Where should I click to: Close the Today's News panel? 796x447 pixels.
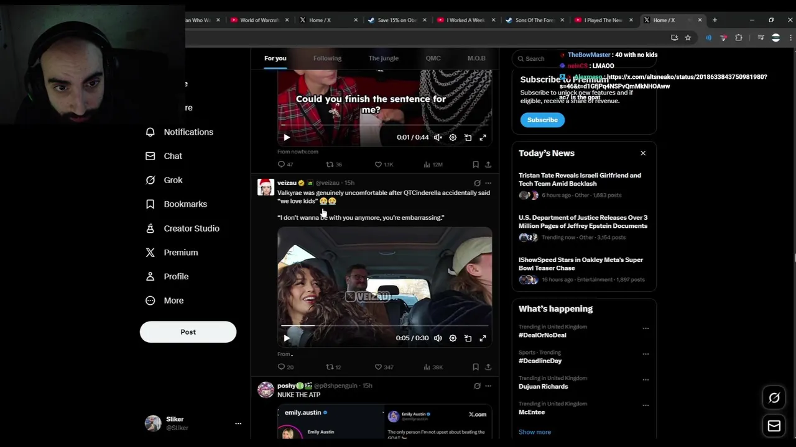tap(643, 153)
